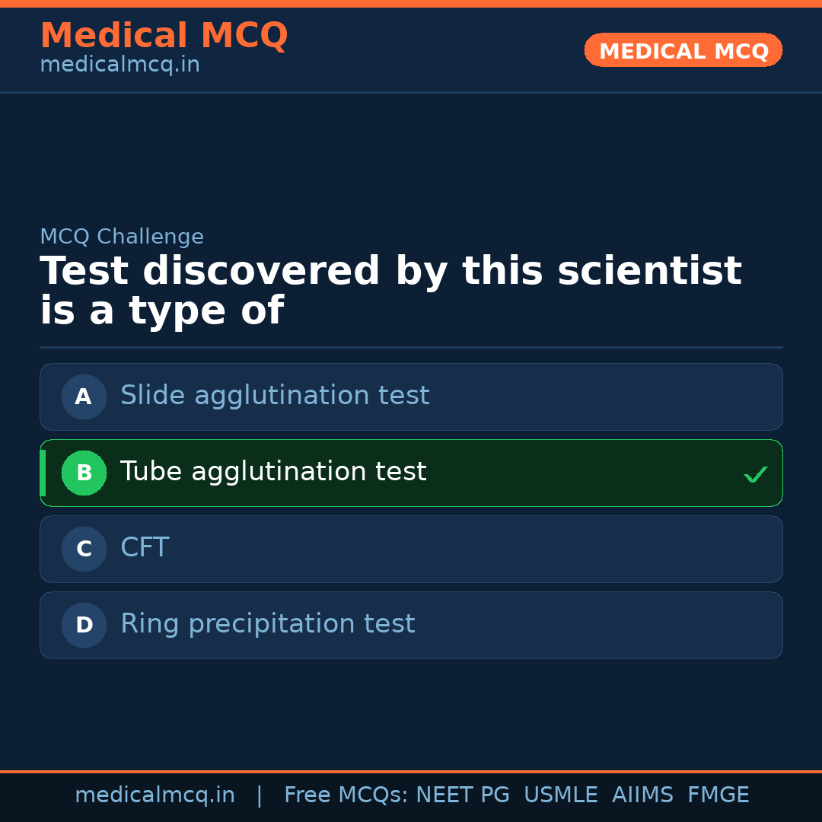Visit the medicalmcq.in footer link
Viewport: 822px width, 822px height.
tap(155, 795)
